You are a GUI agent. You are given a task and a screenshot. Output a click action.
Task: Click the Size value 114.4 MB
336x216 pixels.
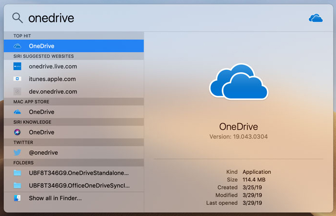(254, 180)
